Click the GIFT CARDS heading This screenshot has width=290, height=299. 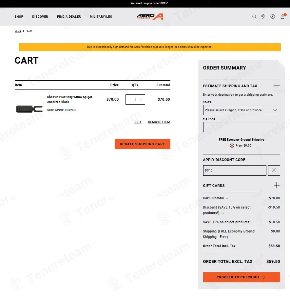click(214, 186)
